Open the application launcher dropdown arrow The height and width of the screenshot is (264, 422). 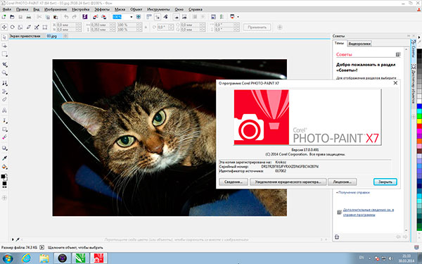238,17
